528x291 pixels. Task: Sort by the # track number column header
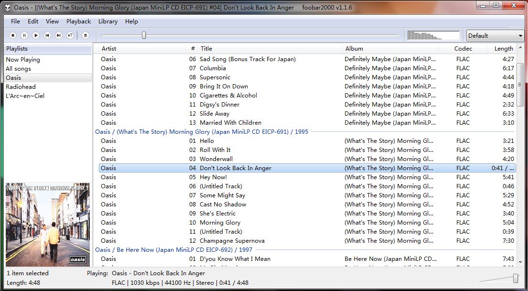[x=192, y=49]
